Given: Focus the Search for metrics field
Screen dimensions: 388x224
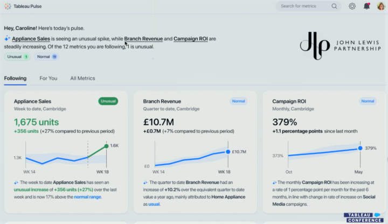Looking at the screenshot, I should [x=309, y=6].
